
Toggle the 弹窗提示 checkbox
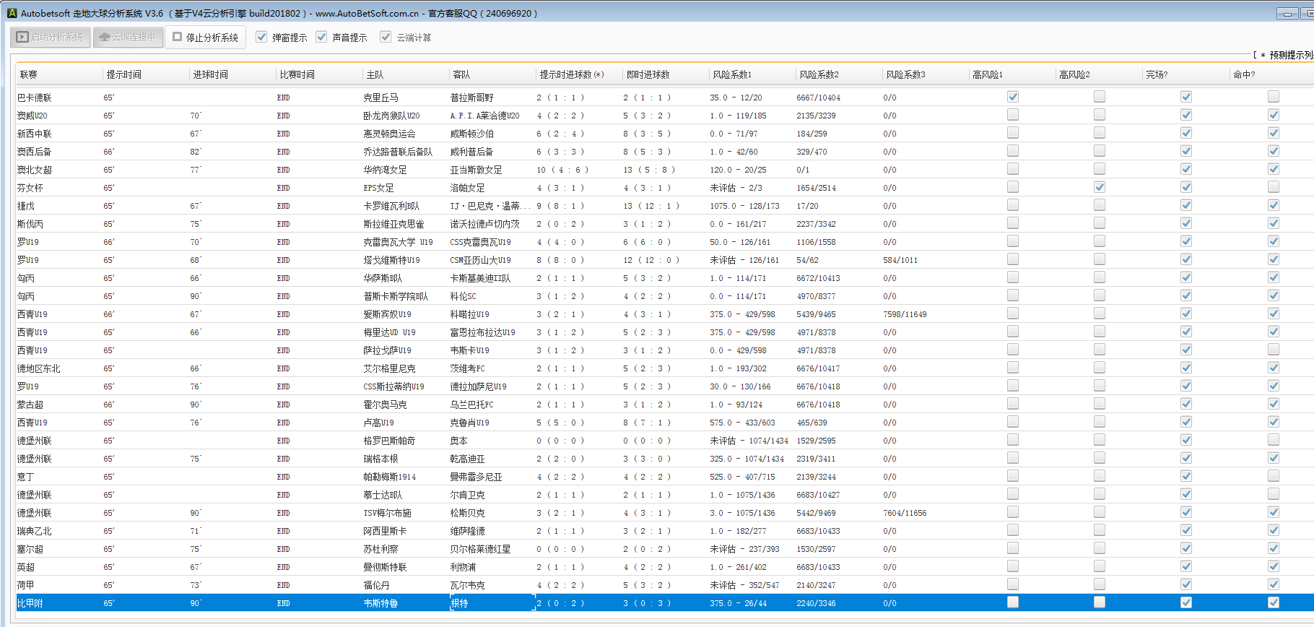pyautogui.click(x=261, y=38)
